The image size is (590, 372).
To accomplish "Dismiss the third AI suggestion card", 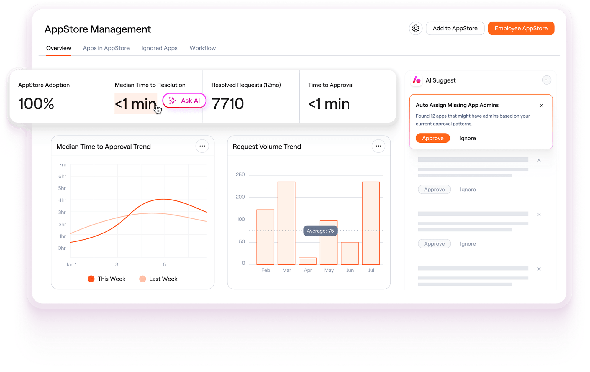I will click(539, 215).
